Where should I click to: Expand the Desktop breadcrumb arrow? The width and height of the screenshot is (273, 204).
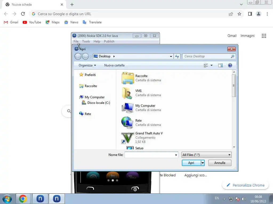click(114, 56)
